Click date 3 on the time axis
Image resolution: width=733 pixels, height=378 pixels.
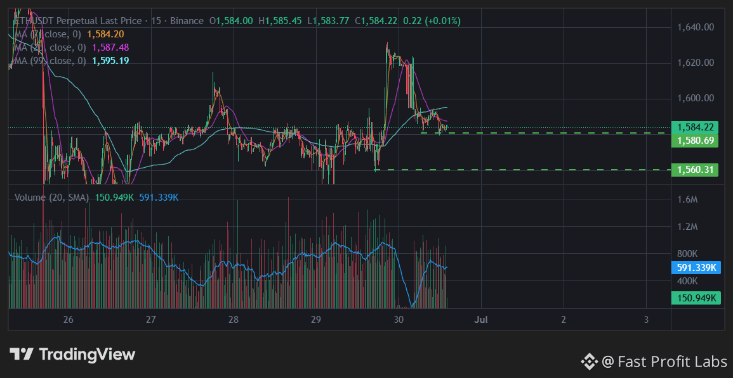tap(646, 320)
